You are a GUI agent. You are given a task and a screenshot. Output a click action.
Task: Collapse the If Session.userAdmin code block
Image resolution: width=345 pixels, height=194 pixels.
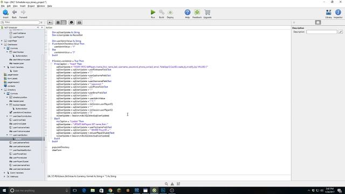(x=49, y=61)
